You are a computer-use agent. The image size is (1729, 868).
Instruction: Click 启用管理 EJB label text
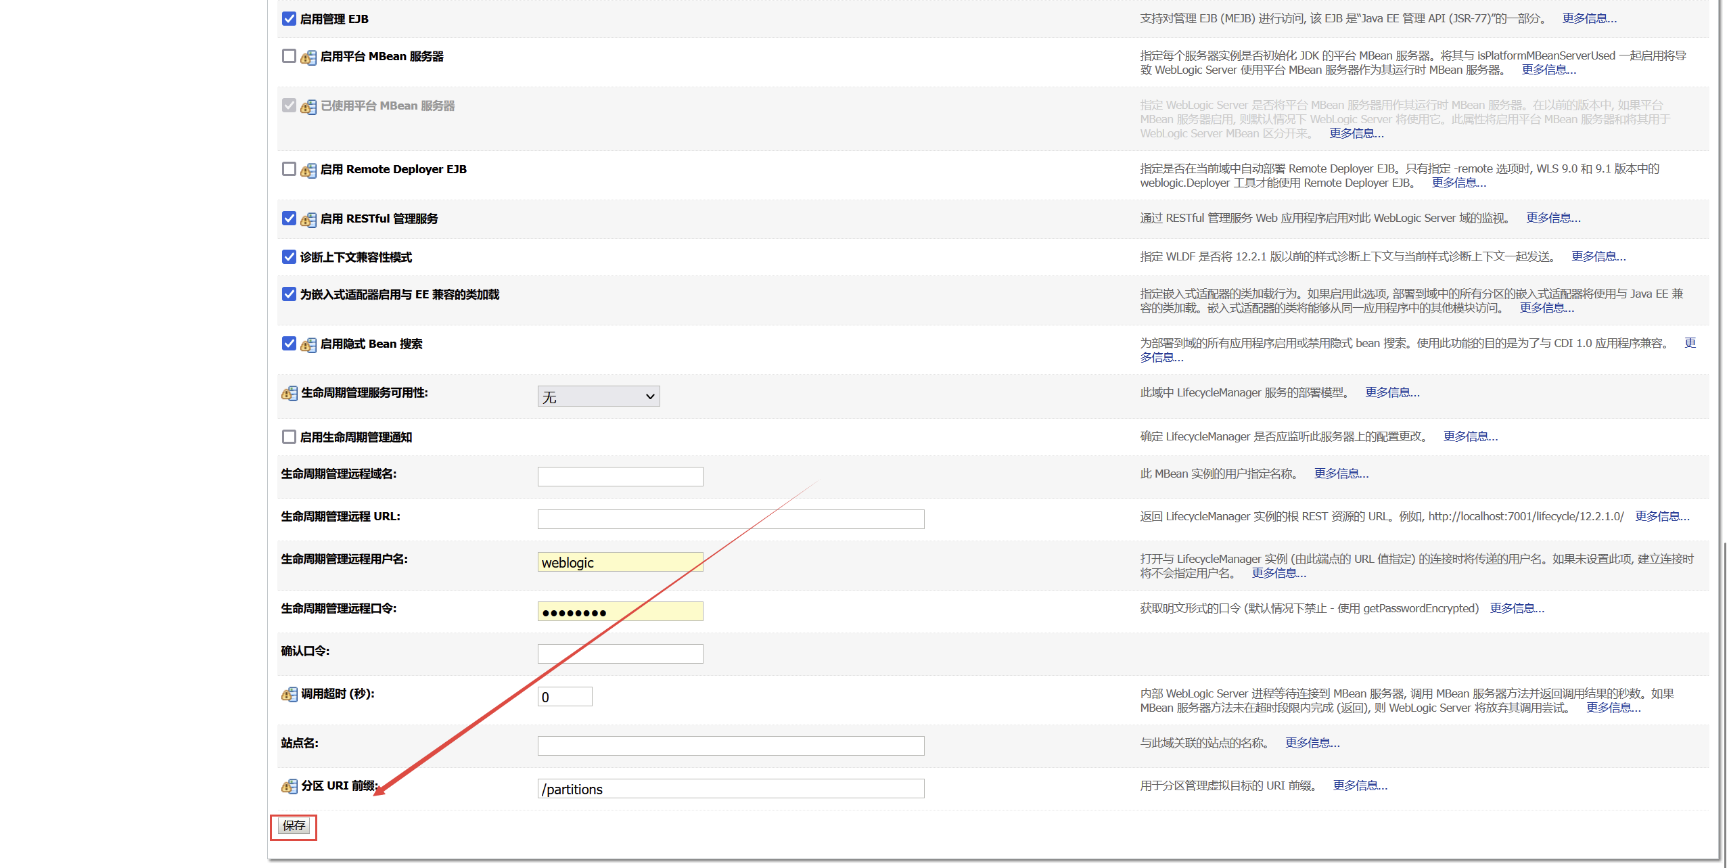[x=334, y=19]
